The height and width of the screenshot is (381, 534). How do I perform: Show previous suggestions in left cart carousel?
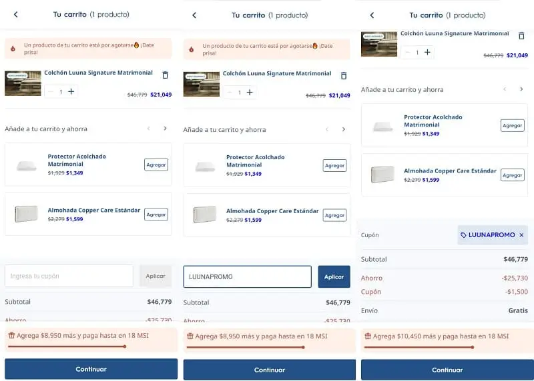[x=148, y=129]
